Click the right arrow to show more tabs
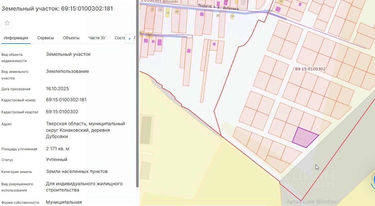Viewport: 375px width, 206px height. point(129,38)
